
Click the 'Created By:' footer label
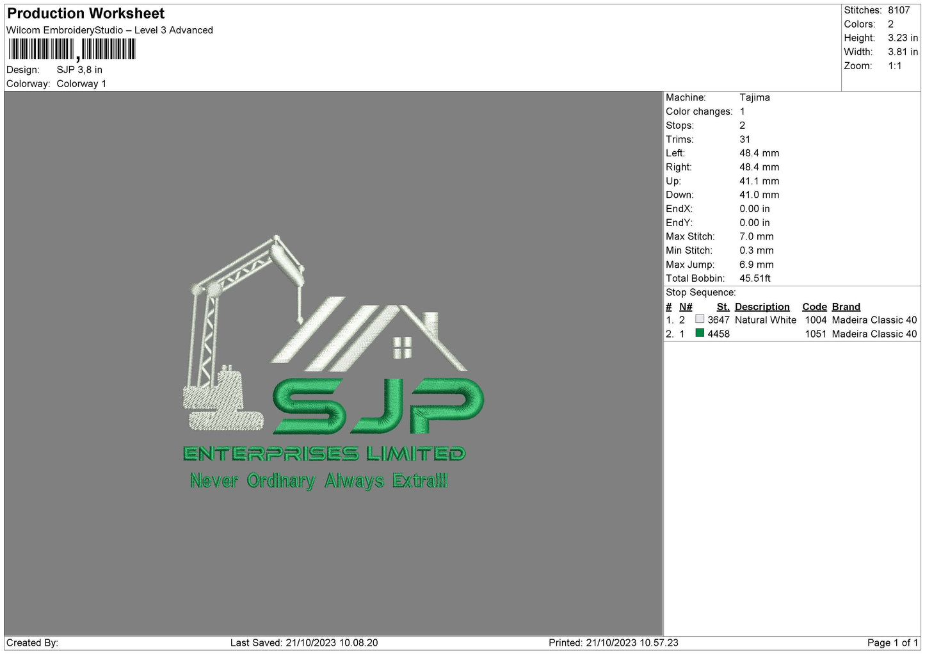tap(32, 642)
